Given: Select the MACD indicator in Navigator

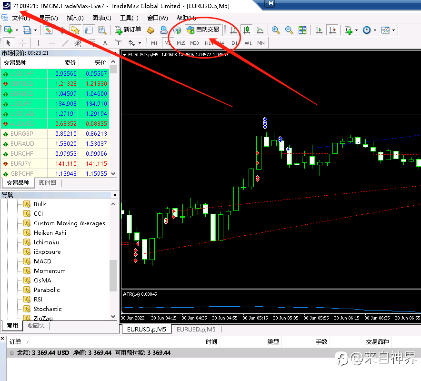Looking at the screenshot, I should click(42, 261).
